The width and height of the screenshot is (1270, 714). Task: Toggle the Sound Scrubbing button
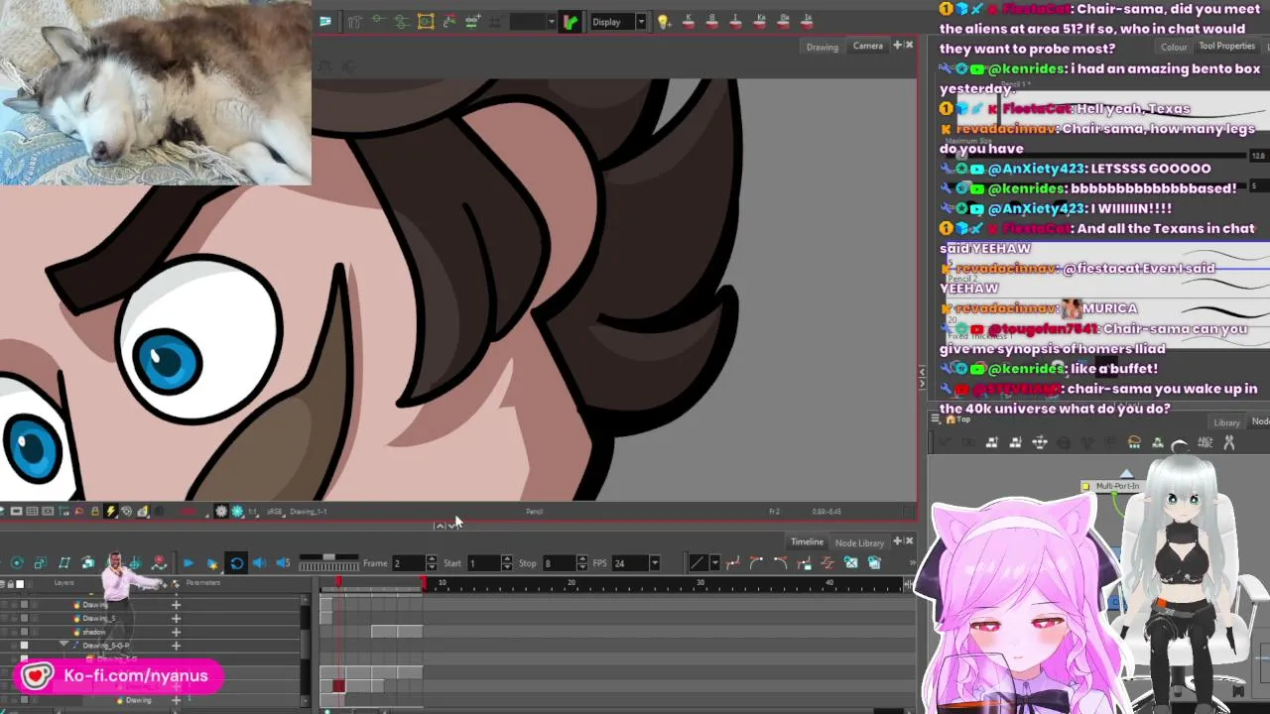point(284,562)
